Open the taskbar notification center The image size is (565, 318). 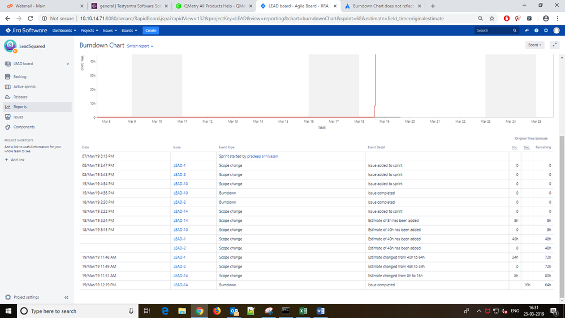(x=554, y=311)
